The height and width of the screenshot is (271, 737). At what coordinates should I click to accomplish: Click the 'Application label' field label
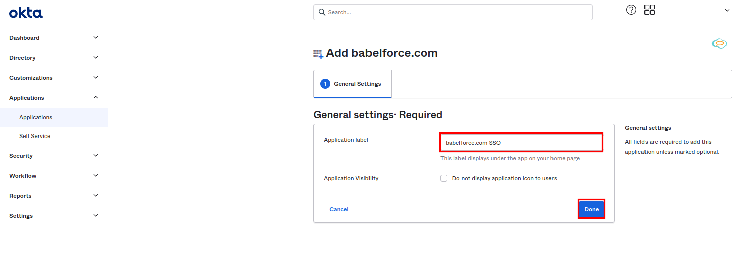click(346, 140)
